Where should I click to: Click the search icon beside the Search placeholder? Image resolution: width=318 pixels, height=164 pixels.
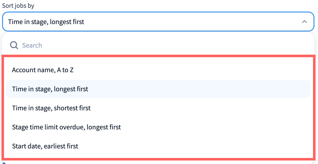click(x=14, y=45)
